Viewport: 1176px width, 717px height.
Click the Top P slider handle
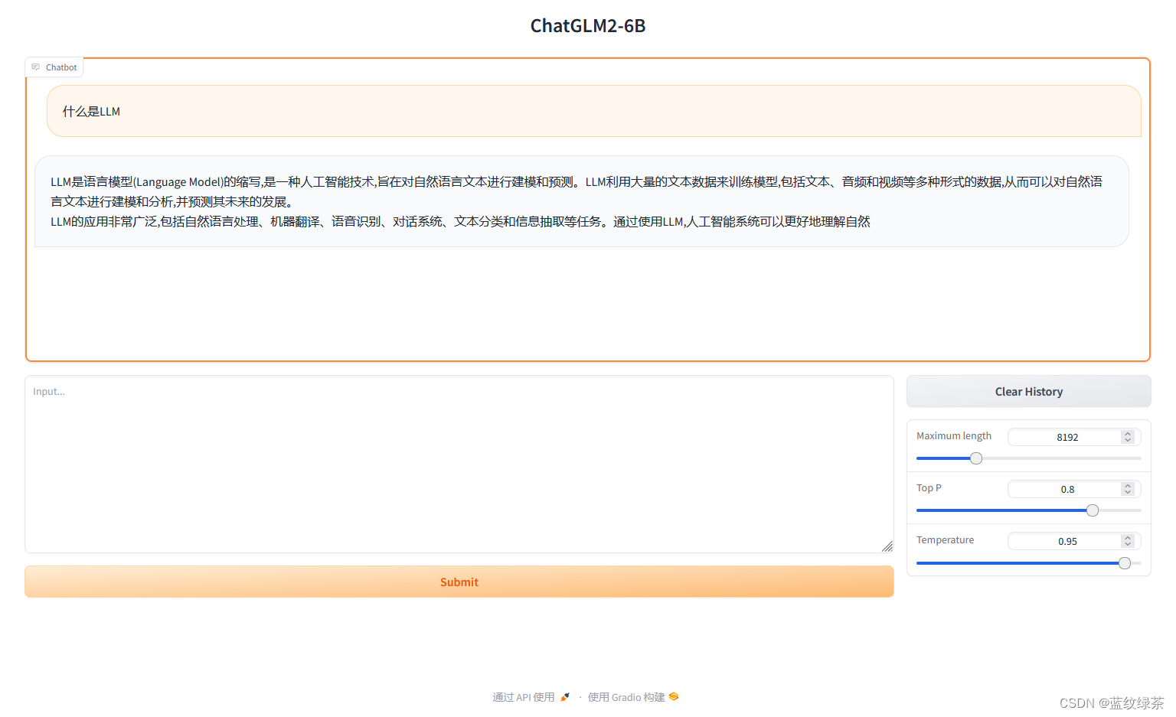1093,510
